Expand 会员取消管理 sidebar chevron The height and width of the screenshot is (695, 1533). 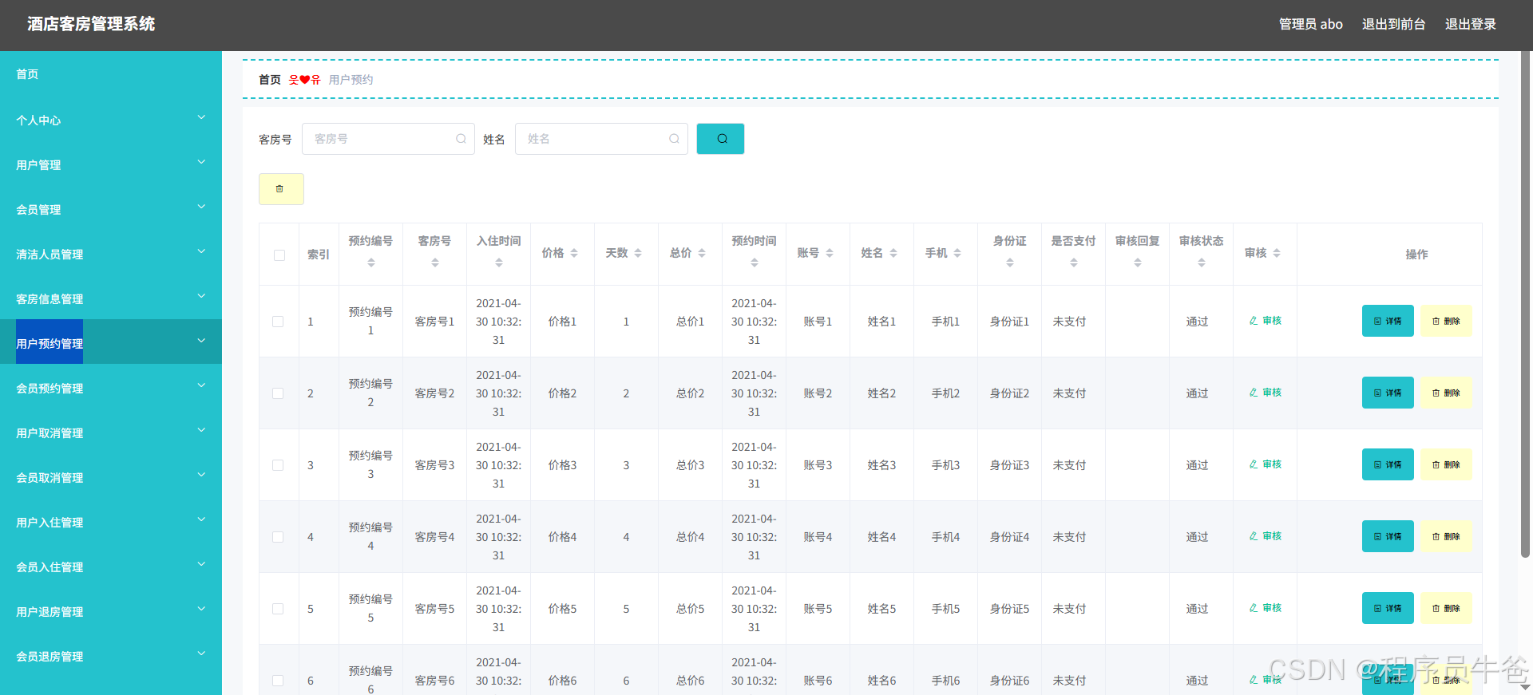pyautogui.click(x=201, y=475)
